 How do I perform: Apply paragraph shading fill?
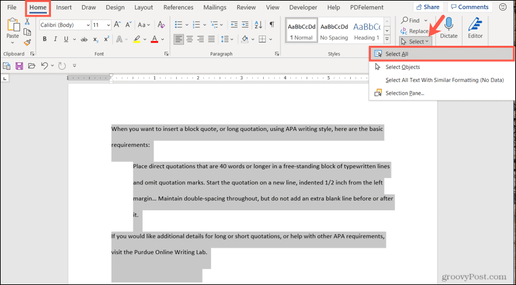[x=245, y=39]
